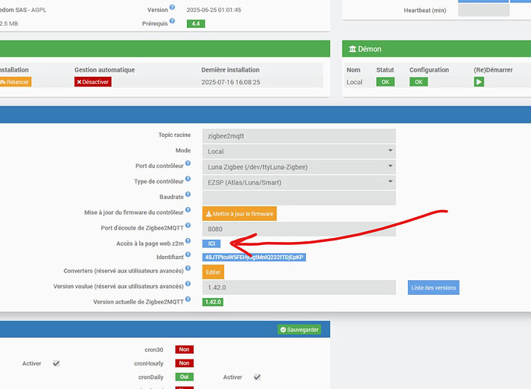The height and width of the screenshot is (389, 531).
Task: Click the green 4.4 prerequisite badge
Action: tap(195, 23)
